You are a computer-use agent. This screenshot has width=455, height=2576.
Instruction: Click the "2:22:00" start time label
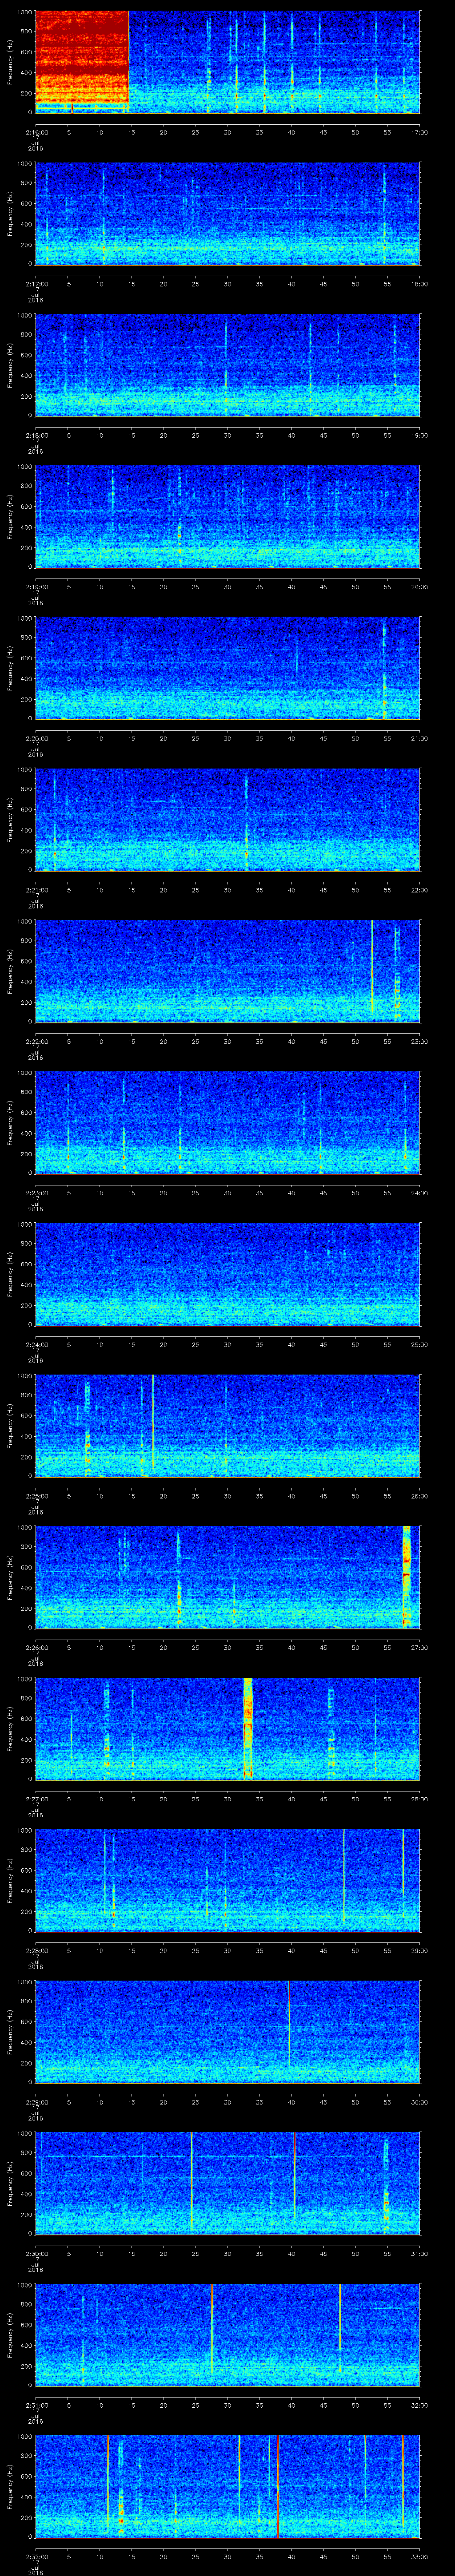pyautogui.click(x=36, y=1042)
